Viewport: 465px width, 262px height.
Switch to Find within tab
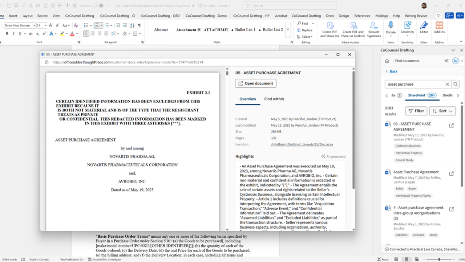click(274, 99)
